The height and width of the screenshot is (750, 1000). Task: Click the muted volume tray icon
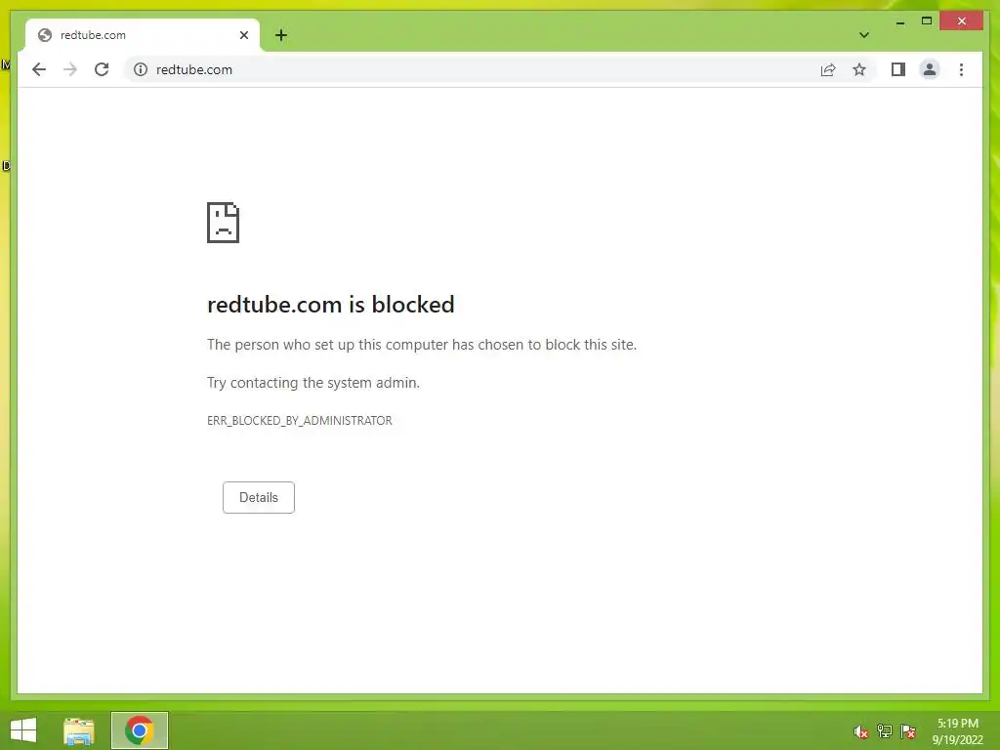coord(861,731)
